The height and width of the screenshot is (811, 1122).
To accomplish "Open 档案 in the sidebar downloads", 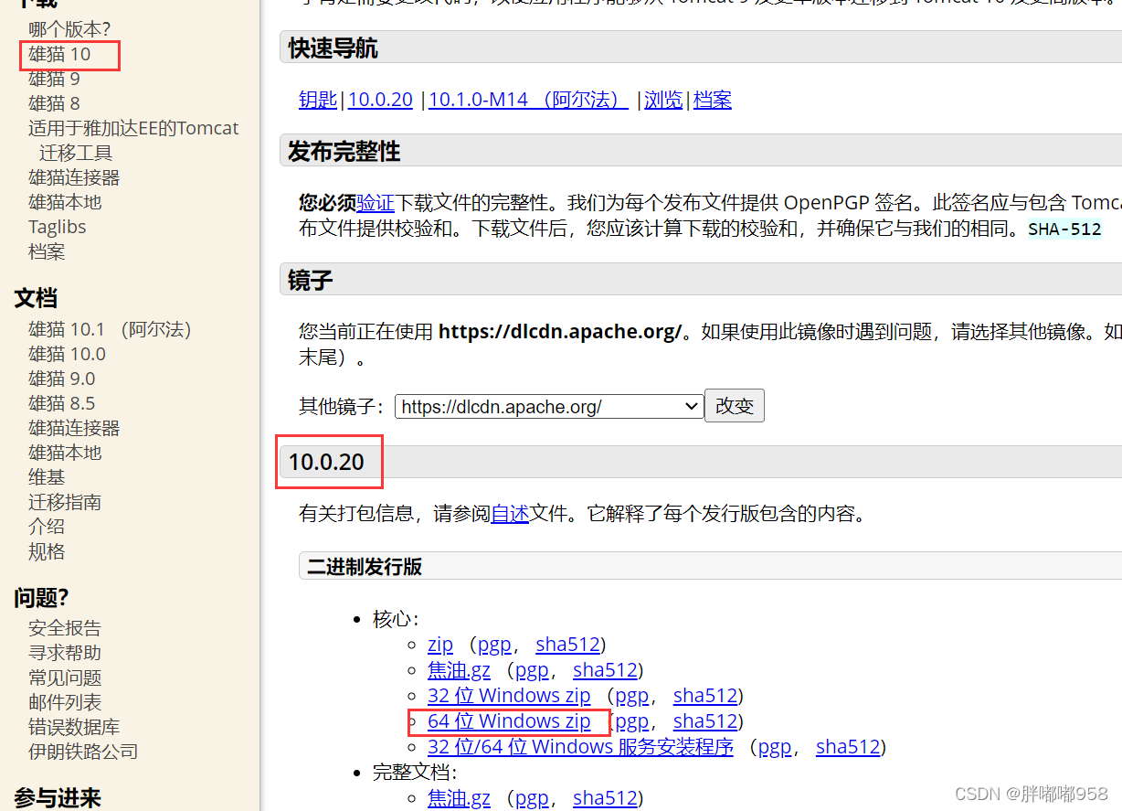I will point(47,251).
